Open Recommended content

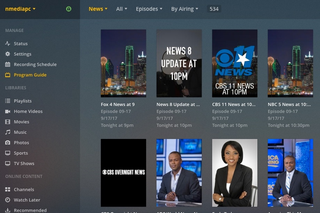click(x=30, y=210)
